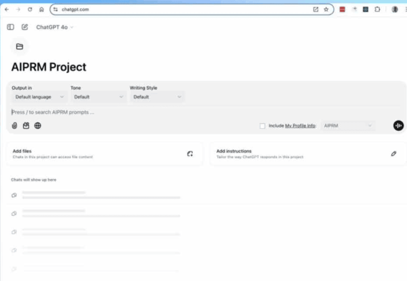Click the add-file icon in Add files
Screen dimensions: 407x281
190,154
